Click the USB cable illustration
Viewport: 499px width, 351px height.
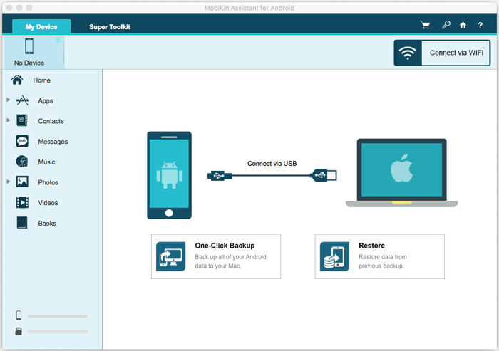click(272, 175)
